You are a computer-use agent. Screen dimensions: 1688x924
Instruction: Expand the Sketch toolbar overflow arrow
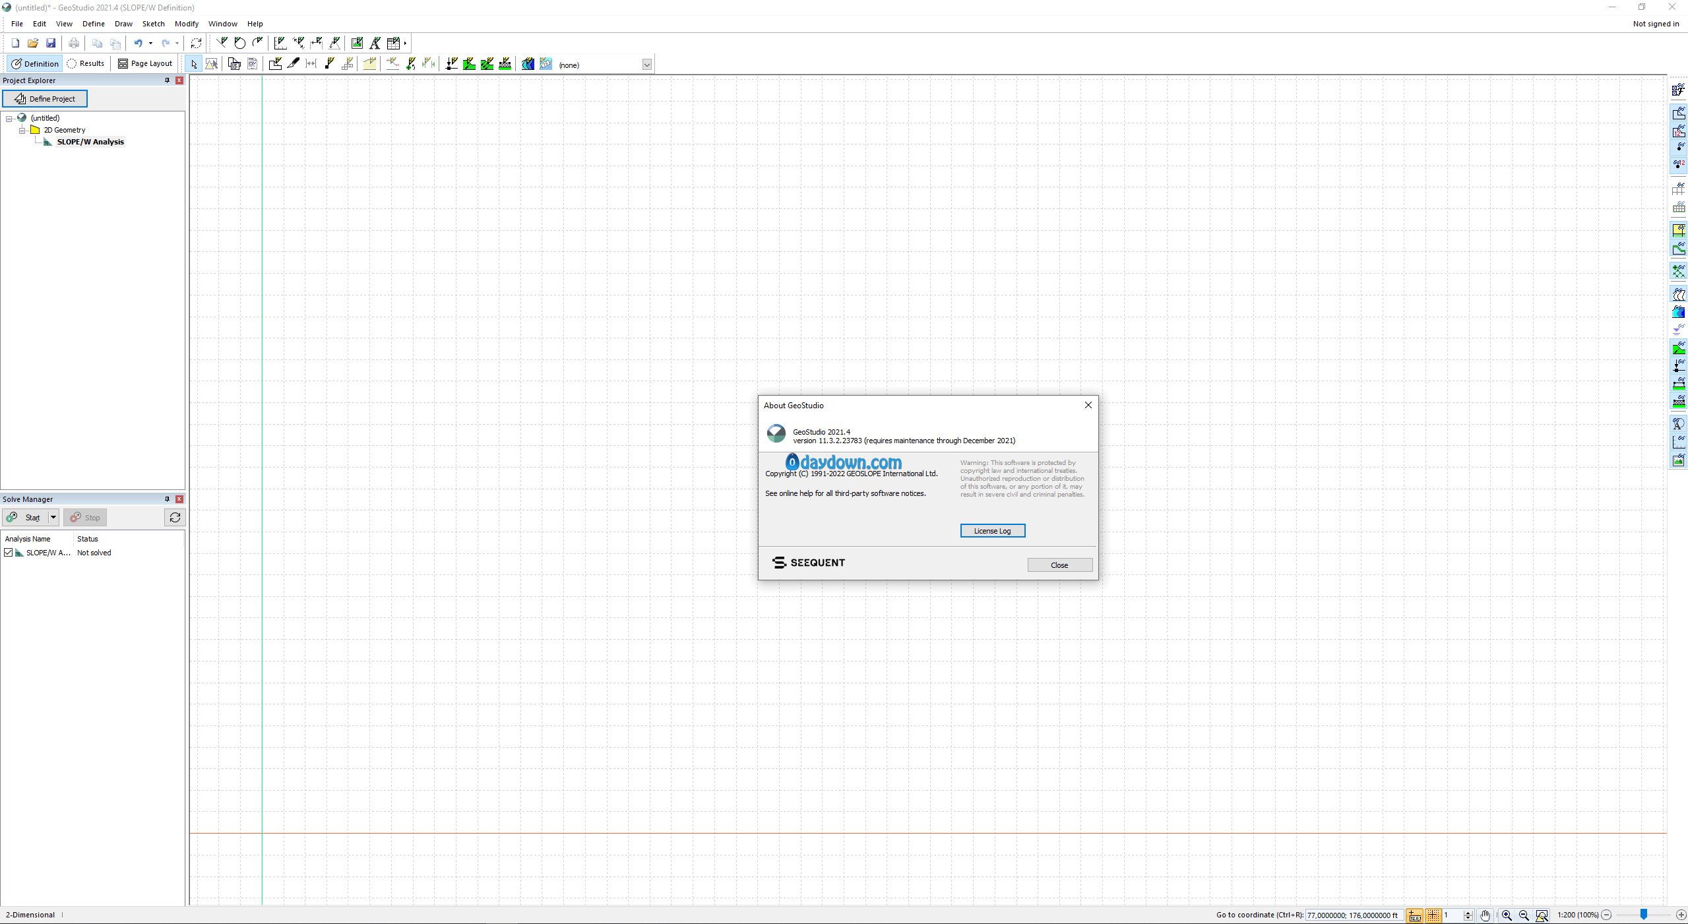click(405, 43)
